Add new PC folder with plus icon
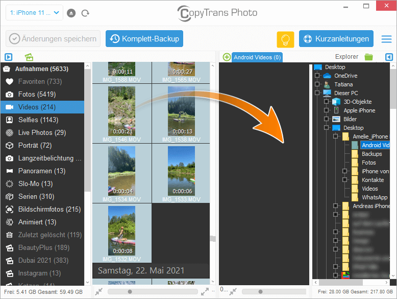Image resolution: width=397 pixels, height=299 pixels. [227, 57]
